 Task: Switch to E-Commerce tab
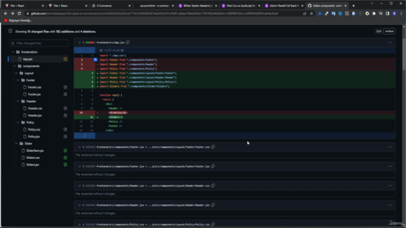tap(111, 6)
